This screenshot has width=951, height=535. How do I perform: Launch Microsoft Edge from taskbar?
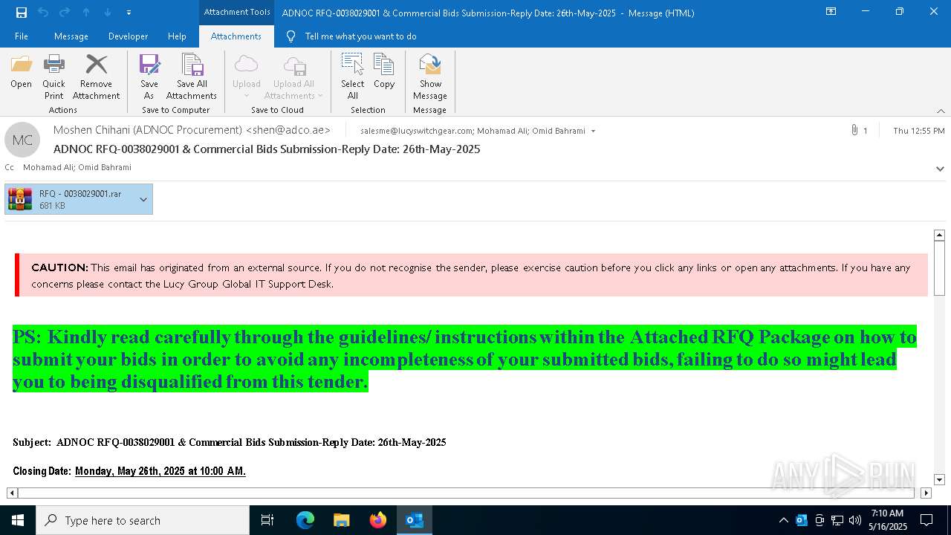(305, 520)
